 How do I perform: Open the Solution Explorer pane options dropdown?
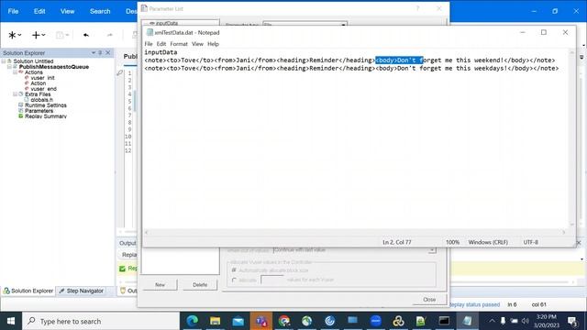[94, 53]
